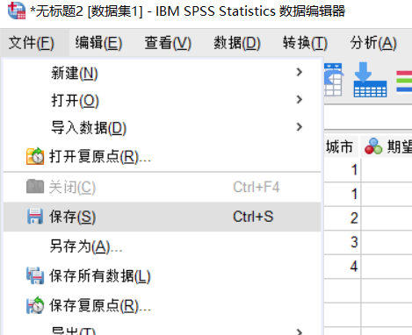Click the nominal measure icon beside 期望 column
412x335 pixels.
click(x=373, y=146)
